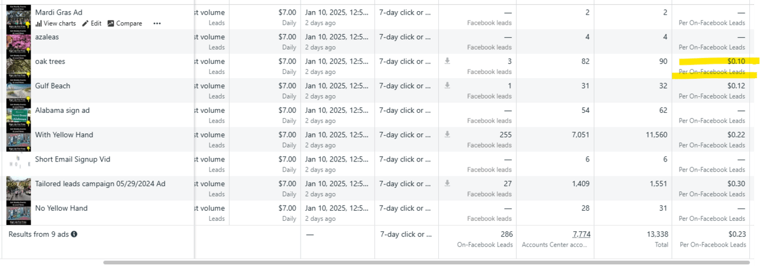Click the Edit pencil for Mardi Gras Ad

[x=92, y=23]
